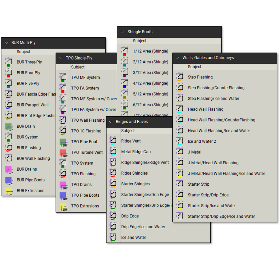This screenshot has height=275, width=280.
Task: Click the Drip Edge tool icon
Action: pyautogui.click(x=113, y=216)
